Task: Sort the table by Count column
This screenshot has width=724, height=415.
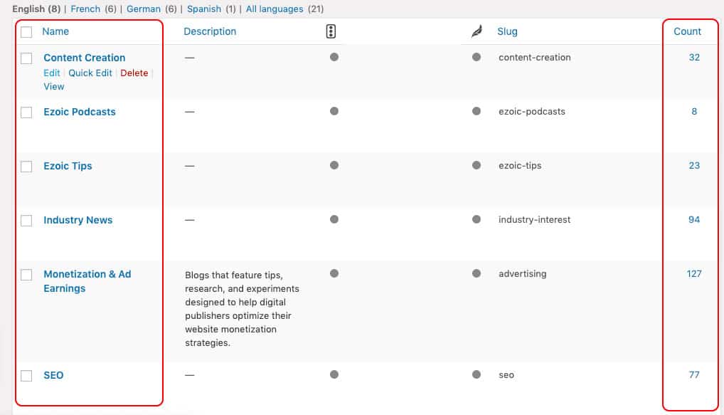Action: 687,31
